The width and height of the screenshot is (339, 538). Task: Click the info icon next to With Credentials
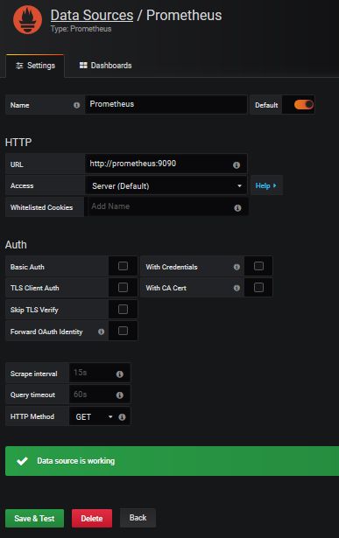pos(237,267)
